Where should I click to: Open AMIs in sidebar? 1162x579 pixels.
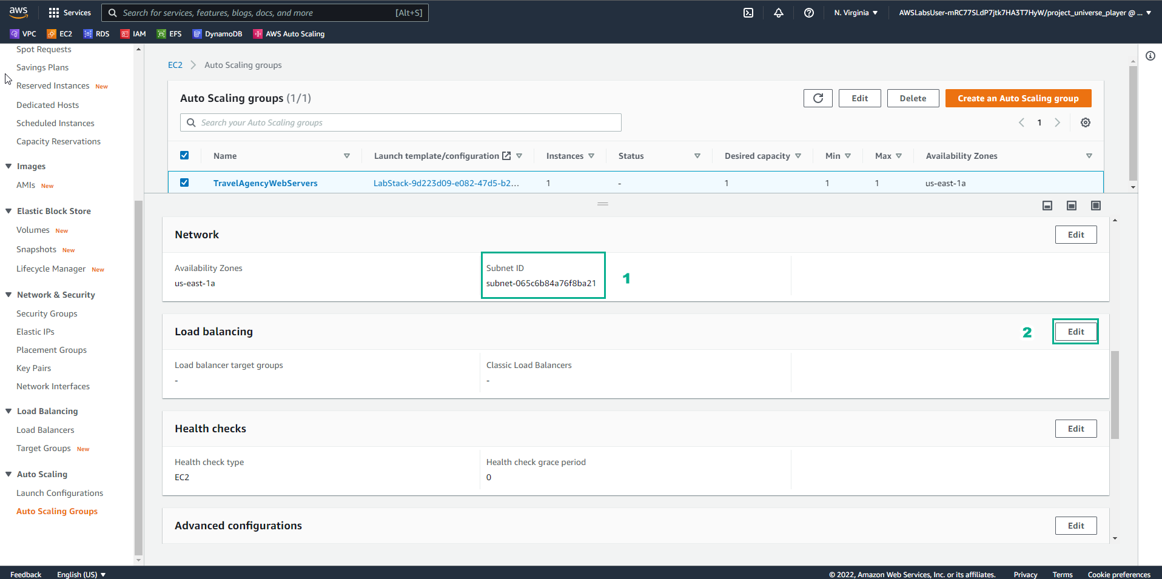(x=25, y=185)
